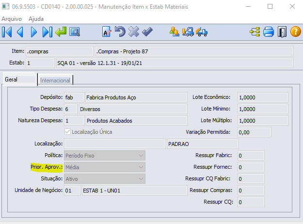Click the truck toolbar icon
This screenshot has width=303, height=224.
202,32
